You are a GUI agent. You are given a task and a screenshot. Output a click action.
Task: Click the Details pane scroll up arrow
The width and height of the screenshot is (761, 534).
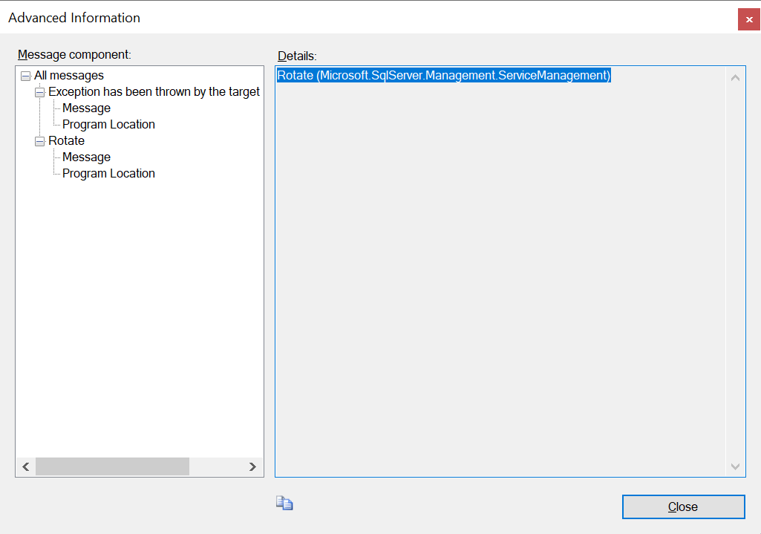coord(735,78)
